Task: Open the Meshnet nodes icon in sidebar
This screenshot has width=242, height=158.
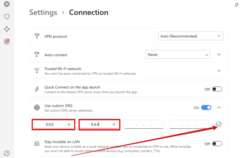Action: [7, 29]
